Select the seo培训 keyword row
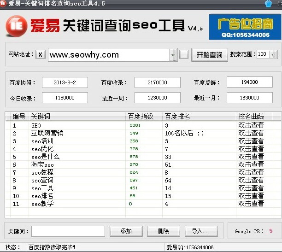 point(143,141)
